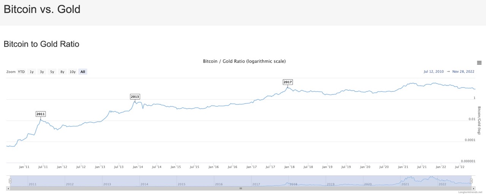This screenshot has width=486, height=195.
Task: Click the Nov 28, 2022 end date field
Action: pos(464,71)
